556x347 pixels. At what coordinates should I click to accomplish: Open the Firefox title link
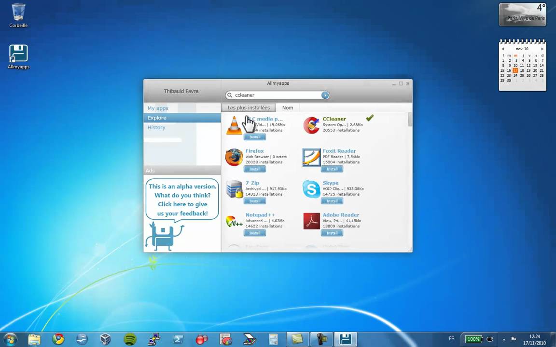[x=255, y=151]
